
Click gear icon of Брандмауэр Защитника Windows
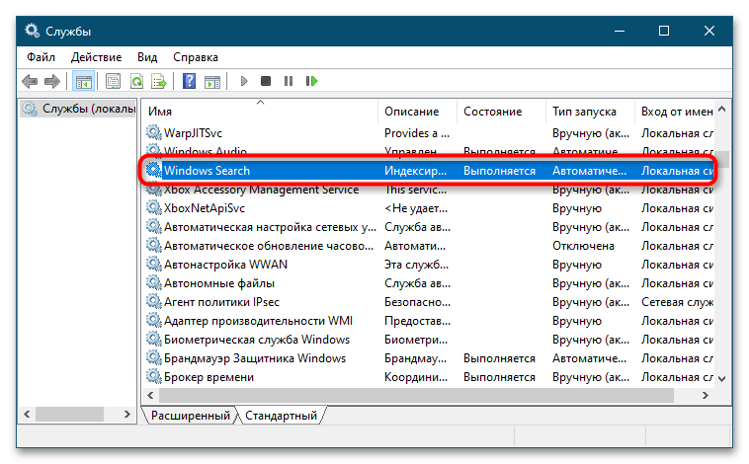pyautogui.click(x=154, y=358)
